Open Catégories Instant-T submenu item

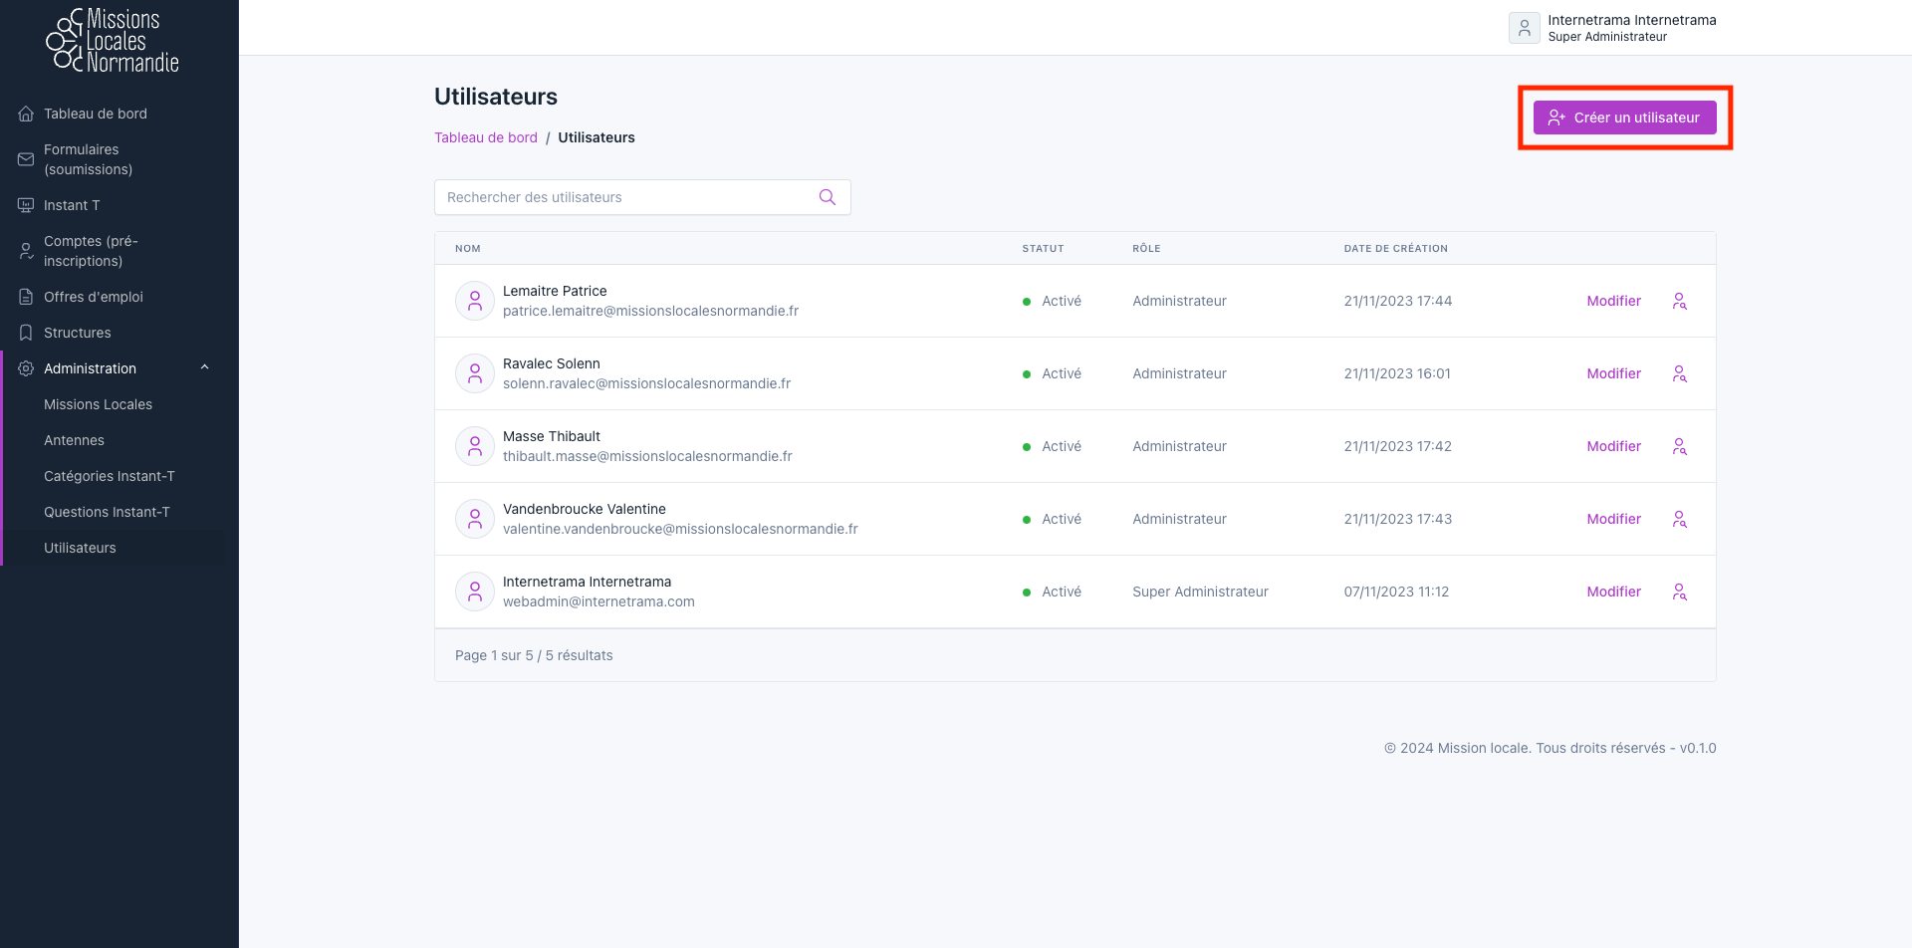109,476
